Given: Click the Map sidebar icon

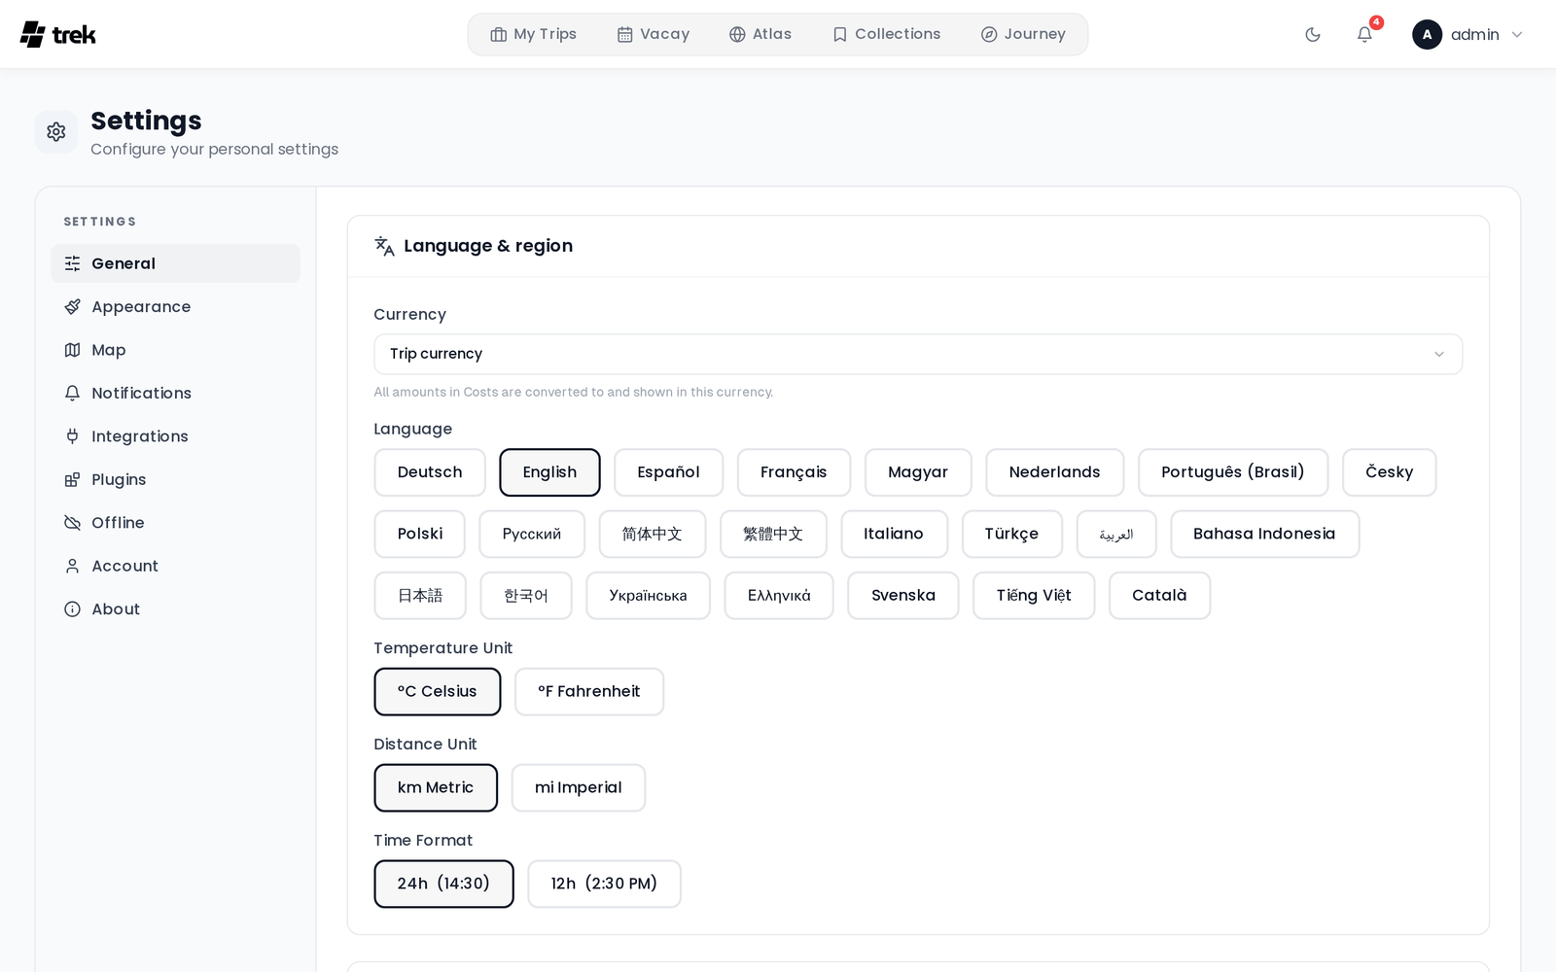Looking at the screenshot, I should point(72,350).
